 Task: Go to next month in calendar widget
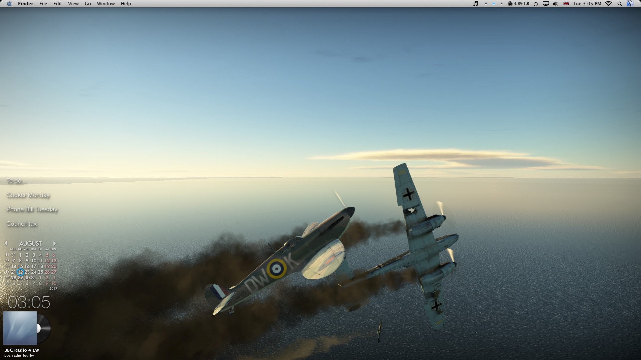(x=54, y=243)
